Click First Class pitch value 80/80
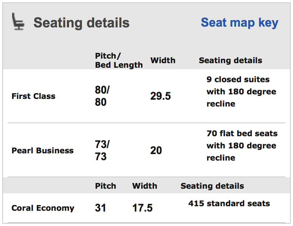Image resolution: width=293 pixels, height=226 pixels. click(102, 96)
